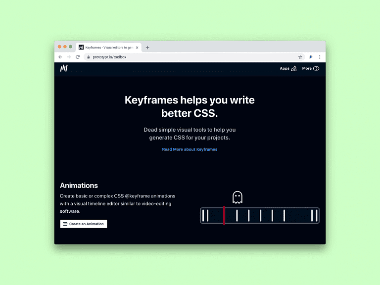Click the Keyframes logo in the header

[x=64, y=68]
